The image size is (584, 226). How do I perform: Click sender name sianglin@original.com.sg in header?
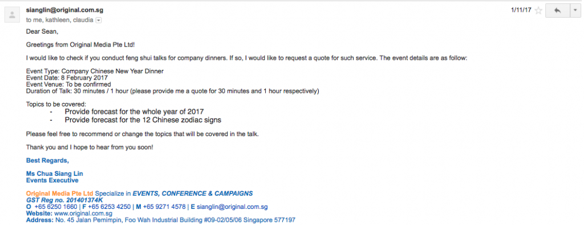[x=65, y=10]
